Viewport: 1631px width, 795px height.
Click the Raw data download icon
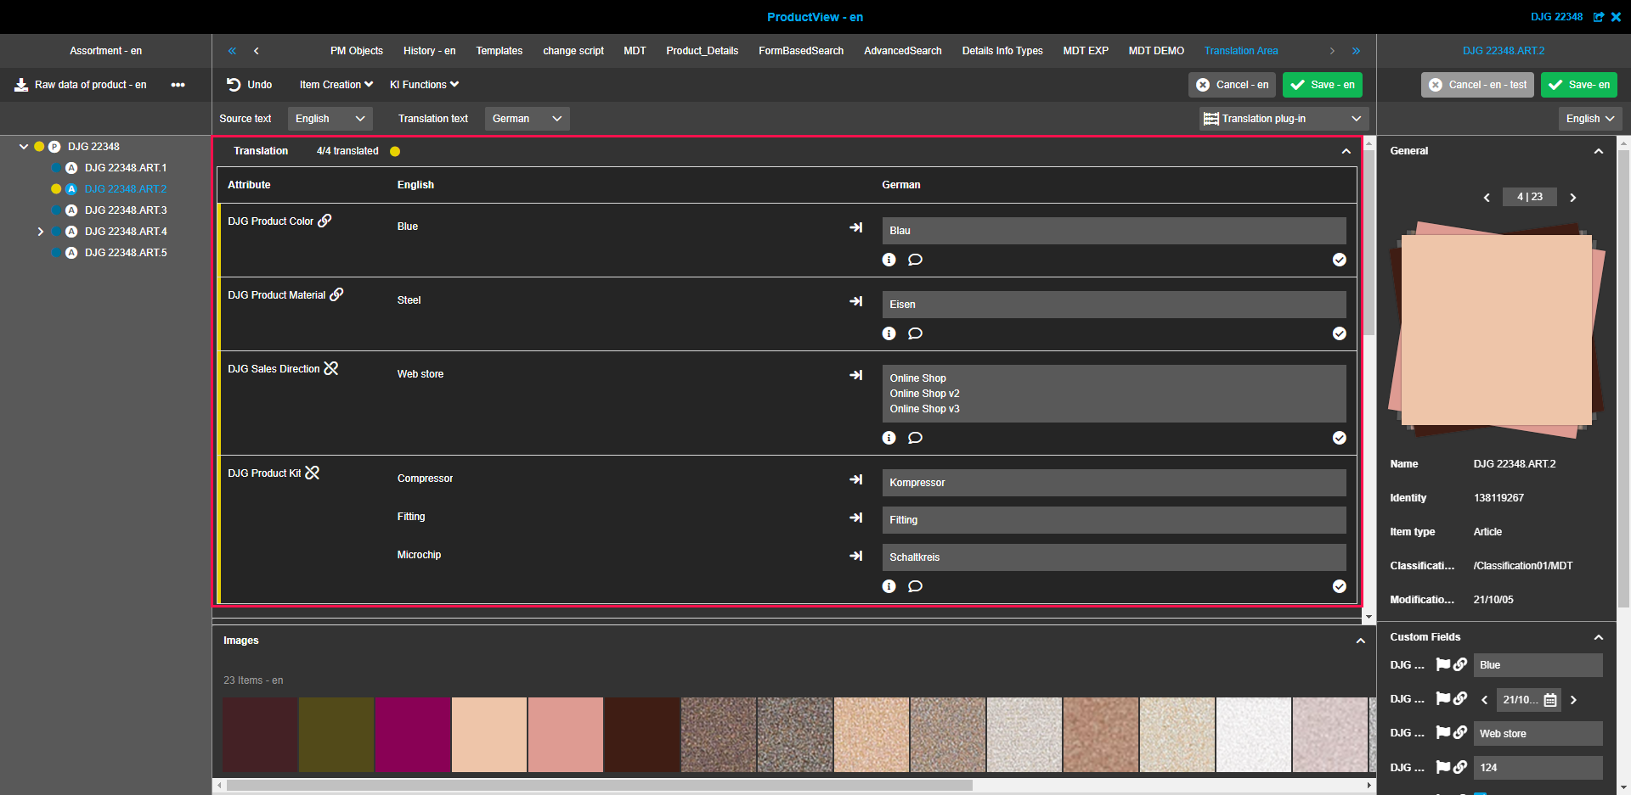(x=21, y=85)
